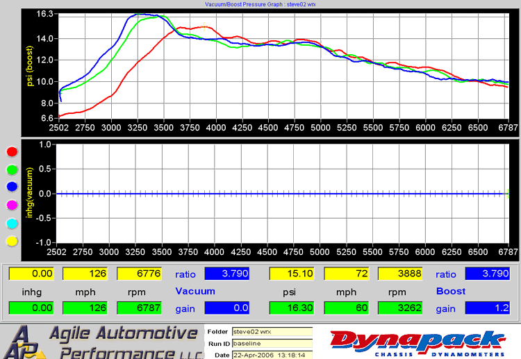Click the Run ID field baseline
Image resolution: width=521 pixels, height=359 pixels.
[272, 344]
